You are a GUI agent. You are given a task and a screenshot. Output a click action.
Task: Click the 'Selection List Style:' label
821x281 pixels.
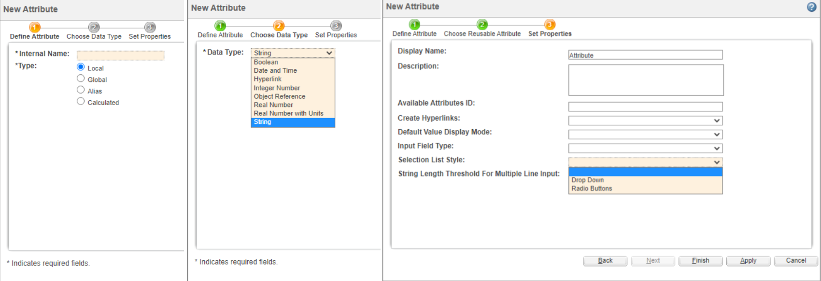(x=431, y=160)
